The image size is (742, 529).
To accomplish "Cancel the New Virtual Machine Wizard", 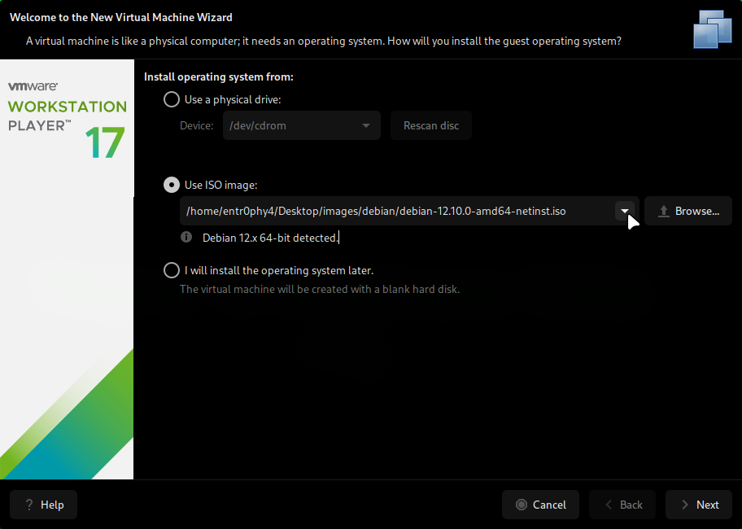I will point(540,505).
